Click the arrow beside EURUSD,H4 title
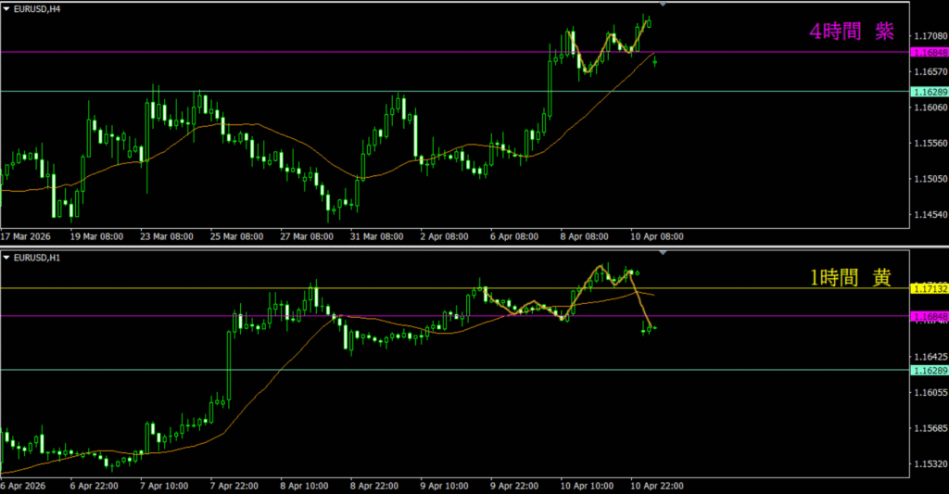 [6, 7]
